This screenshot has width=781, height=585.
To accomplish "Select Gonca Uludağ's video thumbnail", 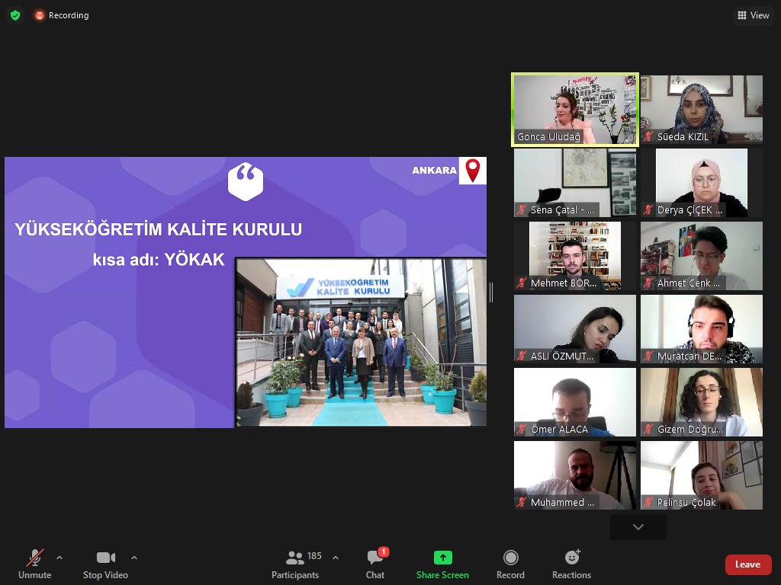I will coord(575,110).
